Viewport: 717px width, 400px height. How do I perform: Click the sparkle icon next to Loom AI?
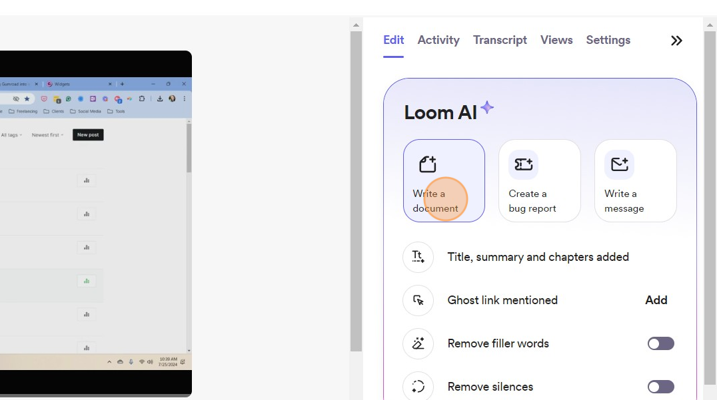coord(487,106)
